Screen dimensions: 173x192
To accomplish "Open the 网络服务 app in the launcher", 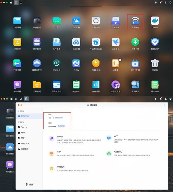I will [x=135, y=22].
